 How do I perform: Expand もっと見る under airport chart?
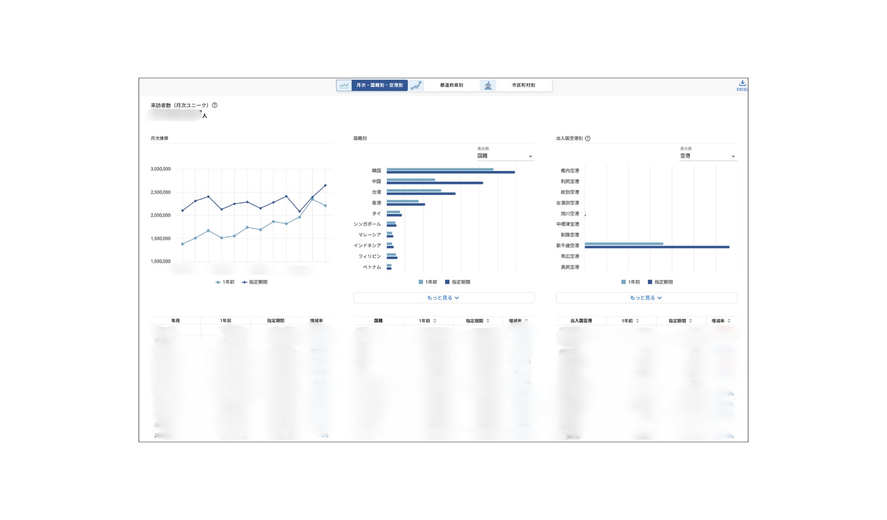[646, 298]
